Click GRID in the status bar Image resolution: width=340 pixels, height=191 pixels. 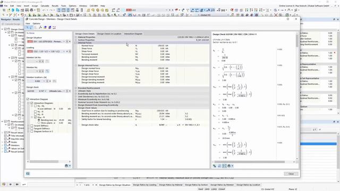(x=207, y=189)
